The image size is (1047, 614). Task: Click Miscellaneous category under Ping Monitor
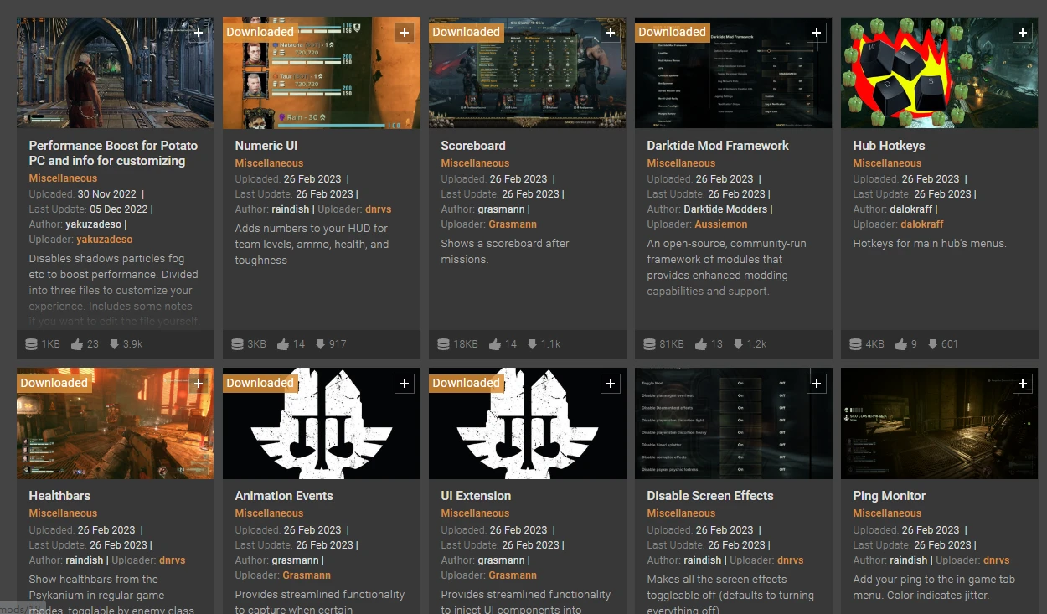tap(887, 513)
